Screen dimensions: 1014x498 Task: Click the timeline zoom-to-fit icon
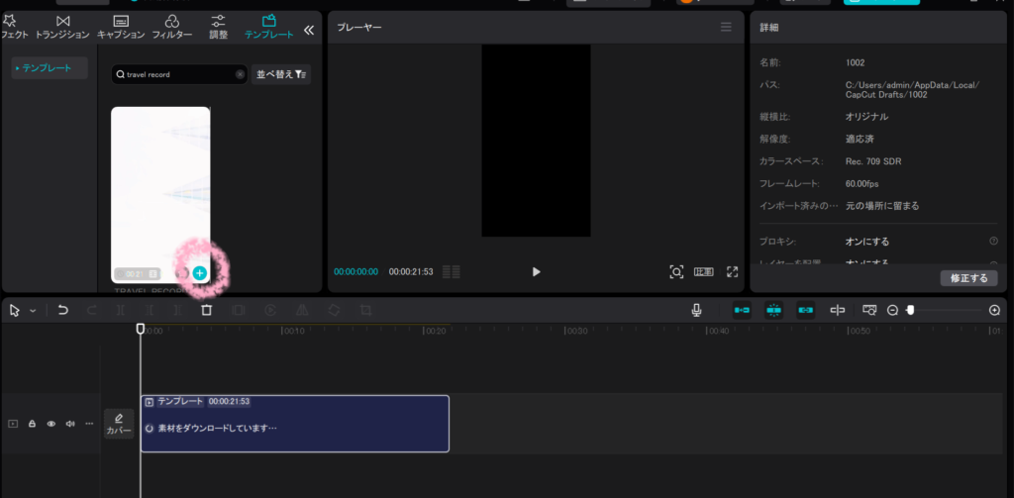pos(869,311)
